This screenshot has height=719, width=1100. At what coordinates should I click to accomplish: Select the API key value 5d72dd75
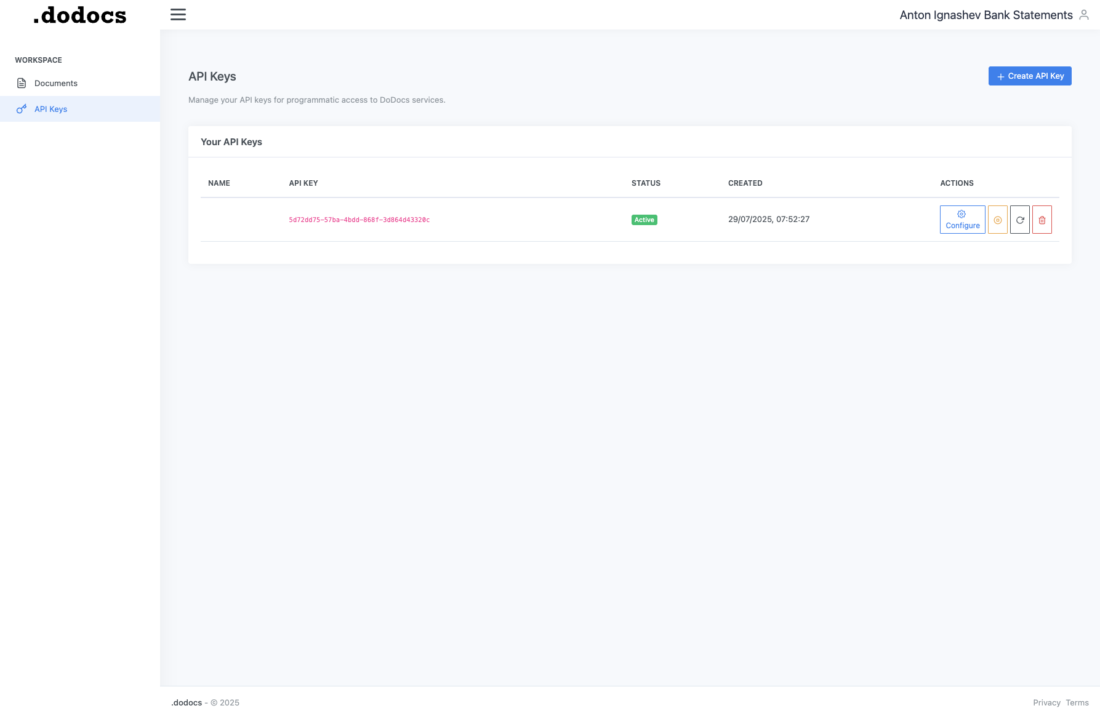click(359, 220)
